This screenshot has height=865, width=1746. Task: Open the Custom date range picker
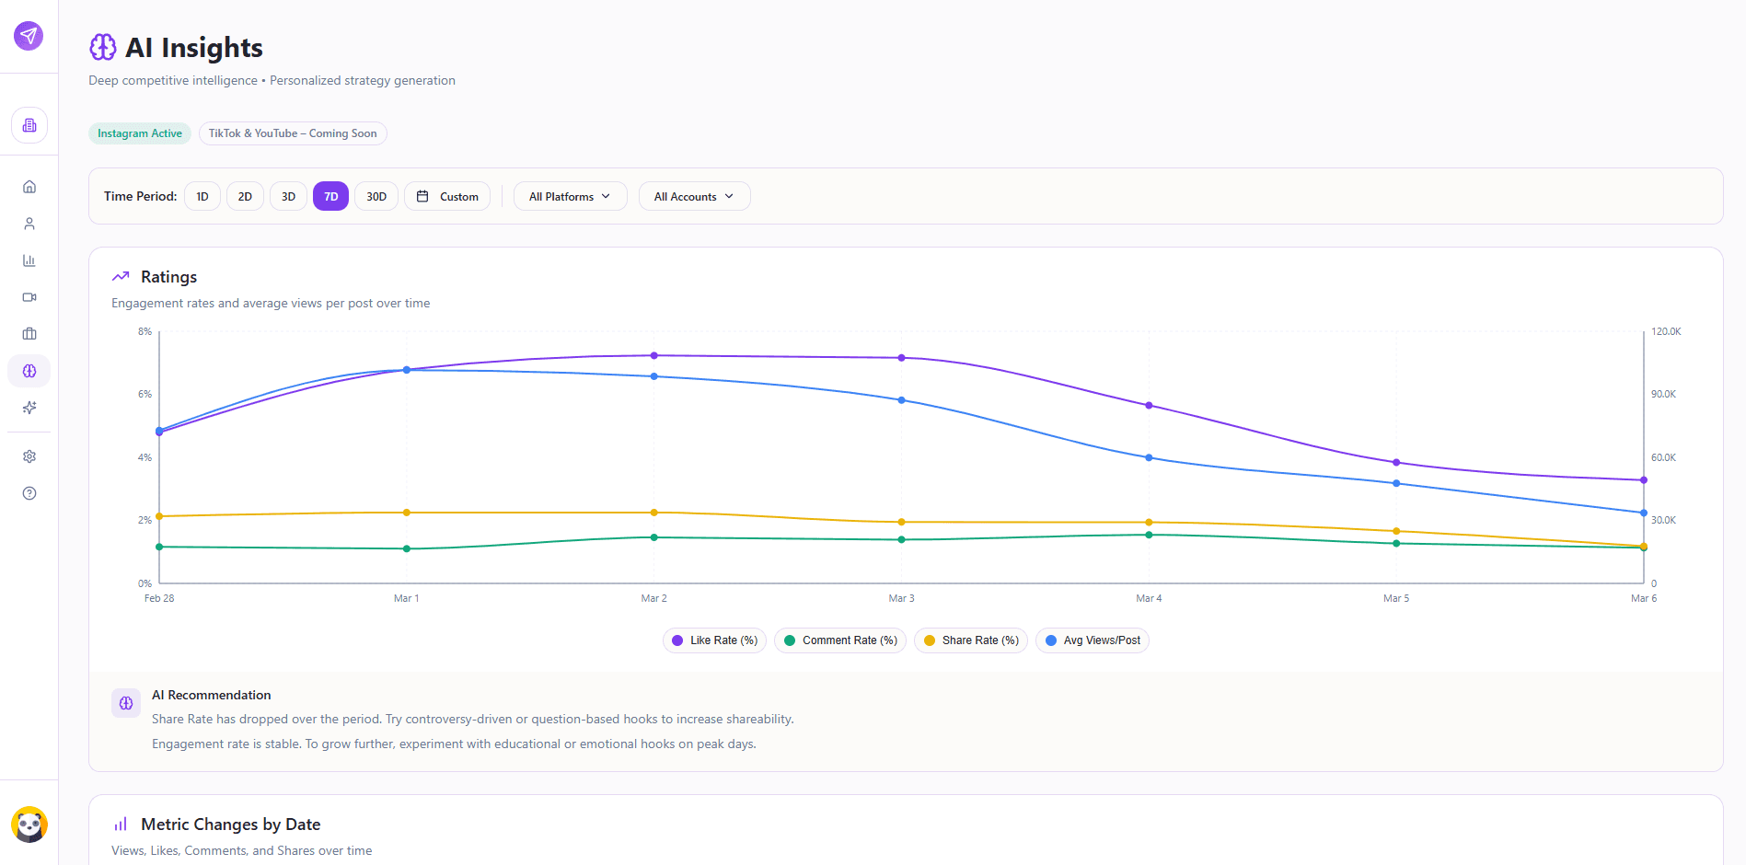(x=447, y=196)
